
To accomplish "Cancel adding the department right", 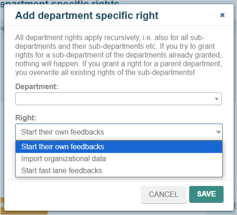I will tap(164, 194).
